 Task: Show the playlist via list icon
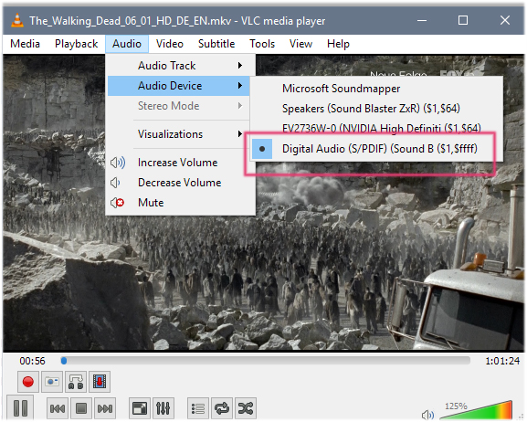pos(198,408)
